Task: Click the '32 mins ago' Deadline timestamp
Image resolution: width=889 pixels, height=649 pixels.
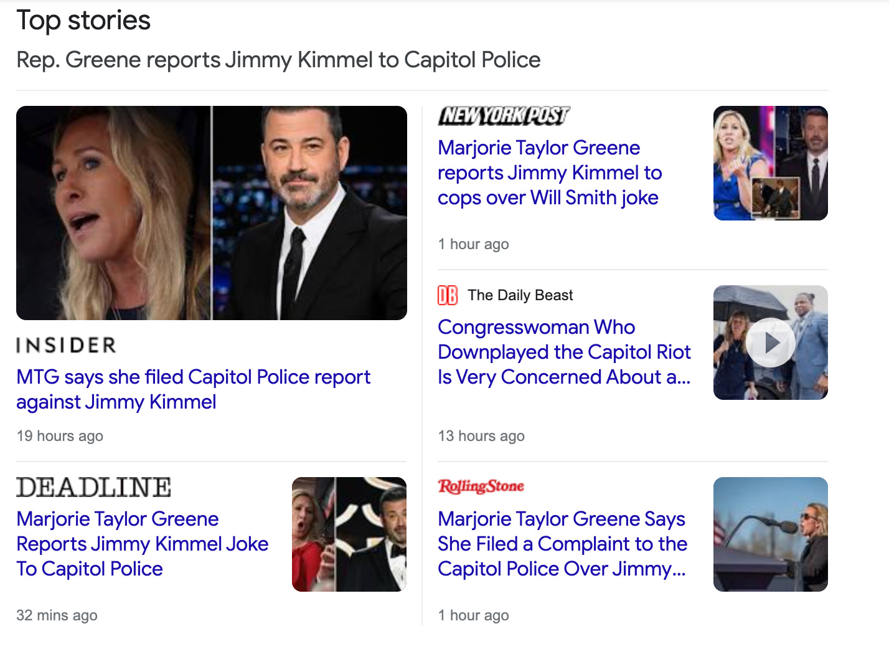Action: click(x=57, y=615)
